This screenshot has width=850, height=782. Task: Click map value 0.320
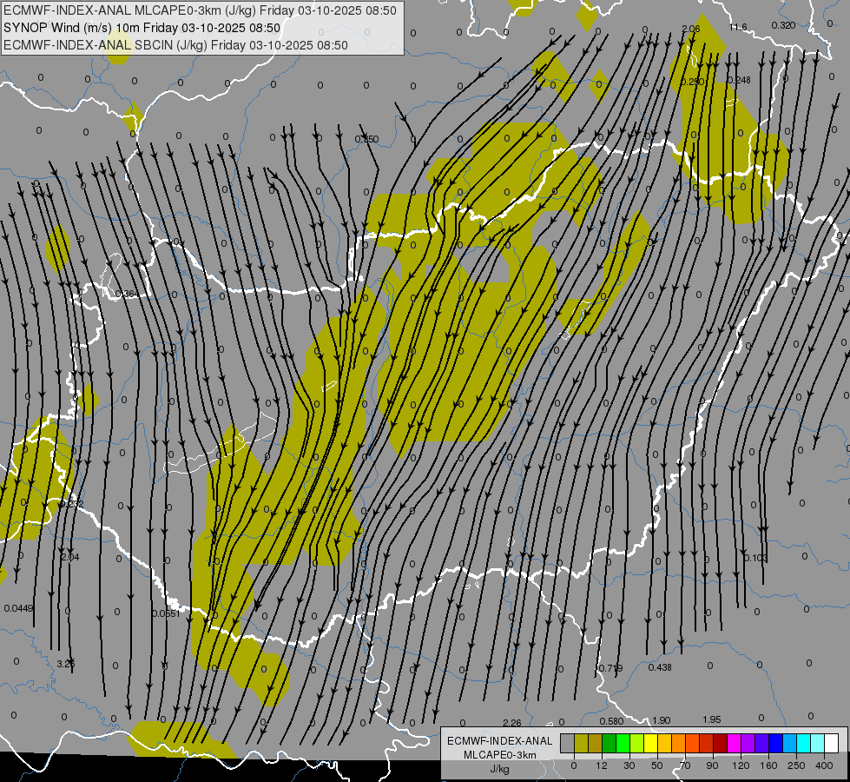tap(783, 25)
